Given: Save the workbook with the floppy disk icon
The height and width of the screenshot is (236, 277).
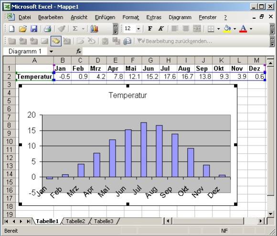Looking at the screenshot, I should [x=34, y=29].
